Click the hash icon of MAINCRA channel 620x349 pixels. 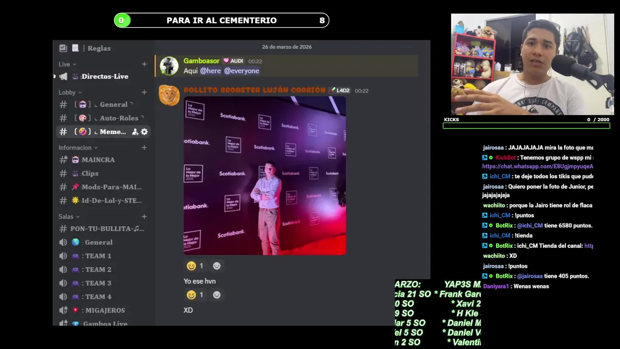coord(63,160)
